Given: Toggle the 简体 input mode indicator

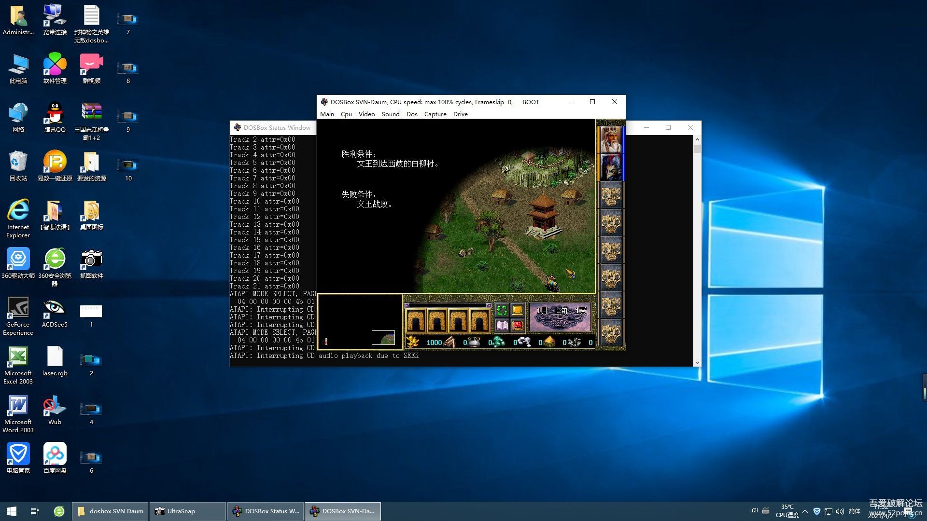Looking at the screenshot, I should pos(855,511).
